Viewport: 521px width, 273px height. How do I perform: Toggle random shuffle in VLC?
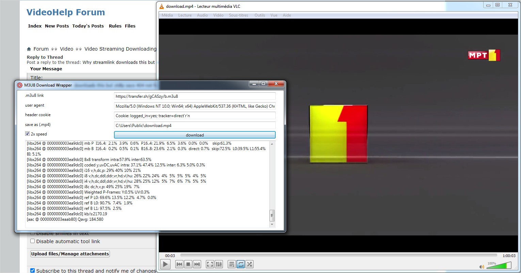(x=249, y=264)
